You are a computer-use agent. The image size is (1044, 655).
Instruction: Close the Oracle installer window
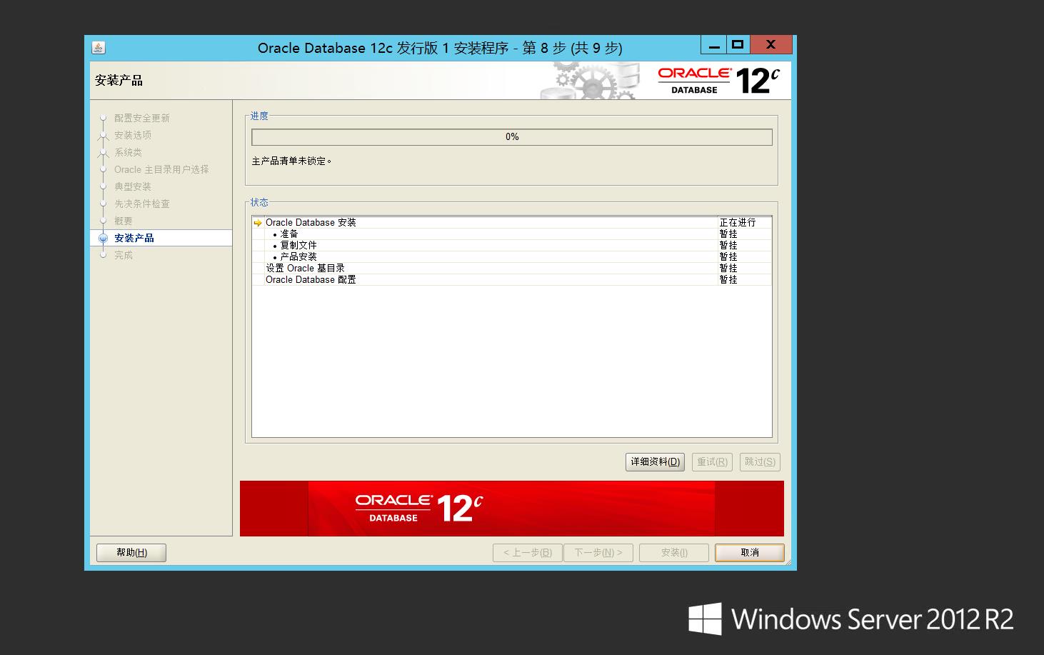tap(771, 44)
